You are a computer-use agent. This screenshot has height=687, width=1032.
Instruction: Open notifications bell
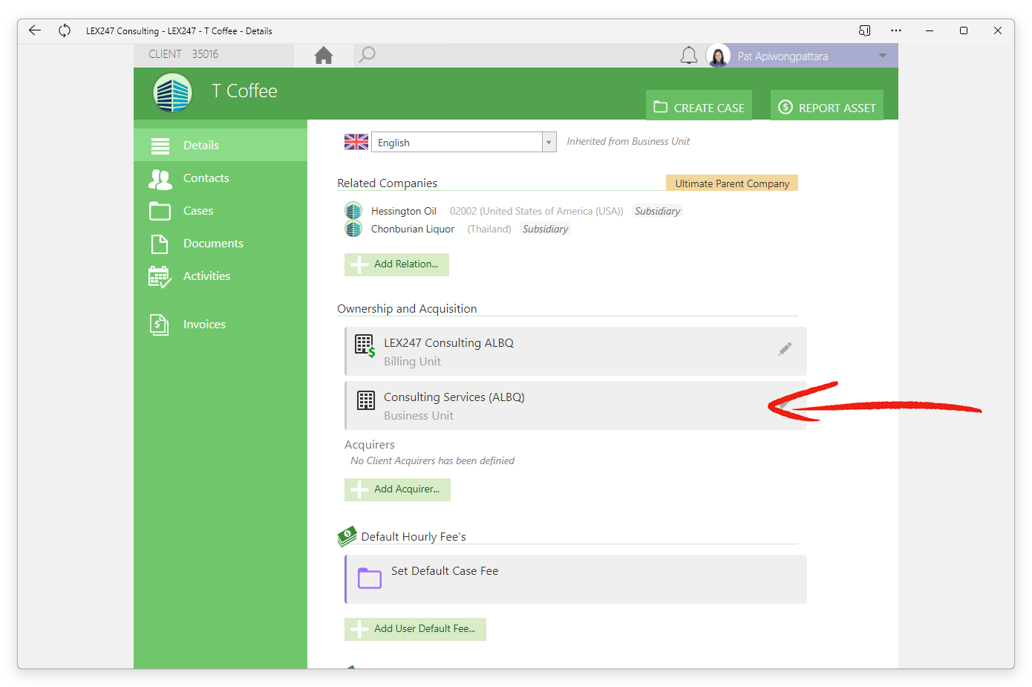(689, 56)
